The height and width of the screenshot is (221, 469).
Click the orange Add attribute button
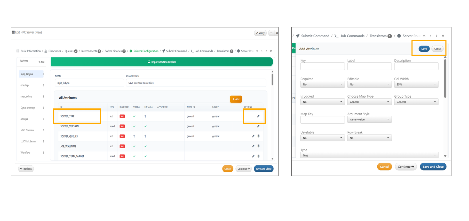[236, 99]
